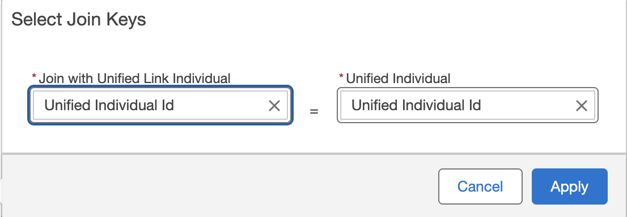Click the red asterisk before Unified Individual label
This screenshot has height=217, width=627.
pos(341,77)
